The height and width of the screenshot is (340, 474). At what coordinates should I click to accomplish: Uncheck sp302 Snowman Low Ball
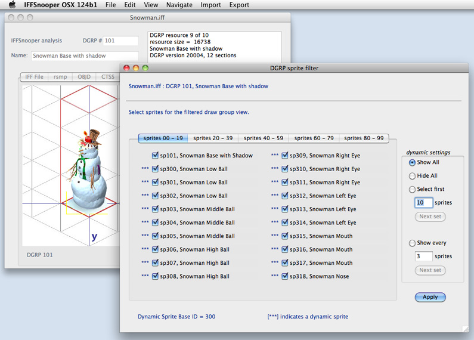155,196
